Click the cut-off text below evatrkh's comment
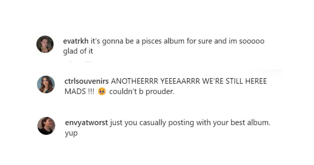The width and height of the screenshot is (314, 165). (78, 62)
